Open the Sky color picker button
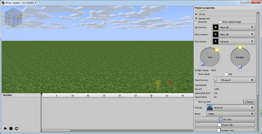Viewport: 262px width, 134px height. pyautogui.click(x=225, y=119)
